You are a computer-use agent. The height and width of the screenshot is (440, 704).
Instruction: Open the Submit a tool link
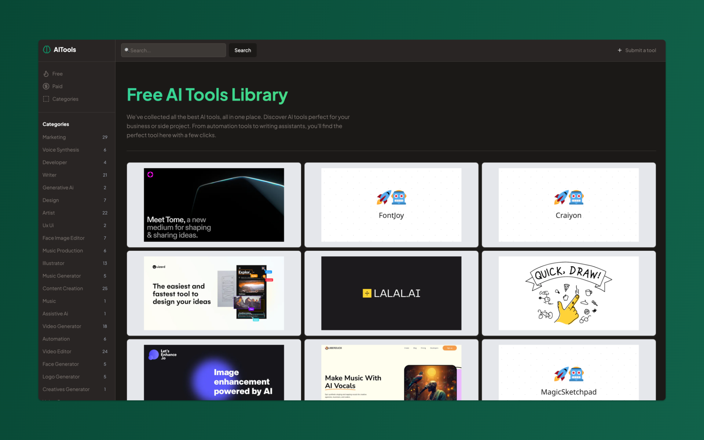641,50
